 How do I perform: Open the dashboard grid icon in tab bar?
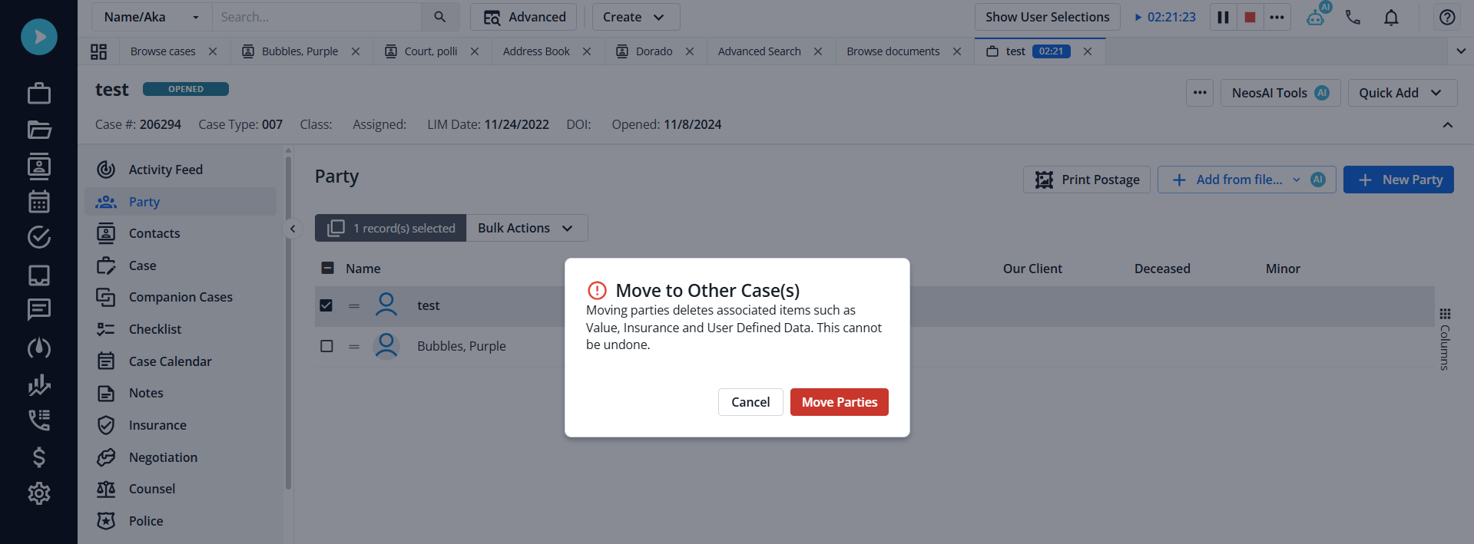click(x=99, y=51)
